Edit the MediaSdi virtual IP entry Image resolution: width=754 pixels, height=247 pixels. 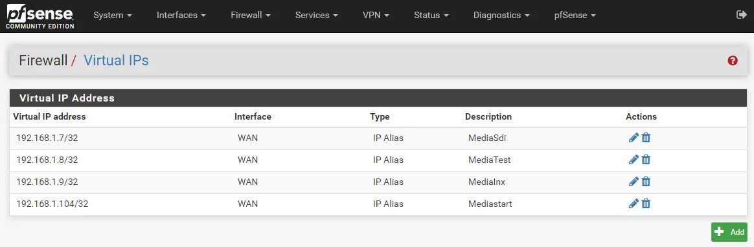(634, 138)
